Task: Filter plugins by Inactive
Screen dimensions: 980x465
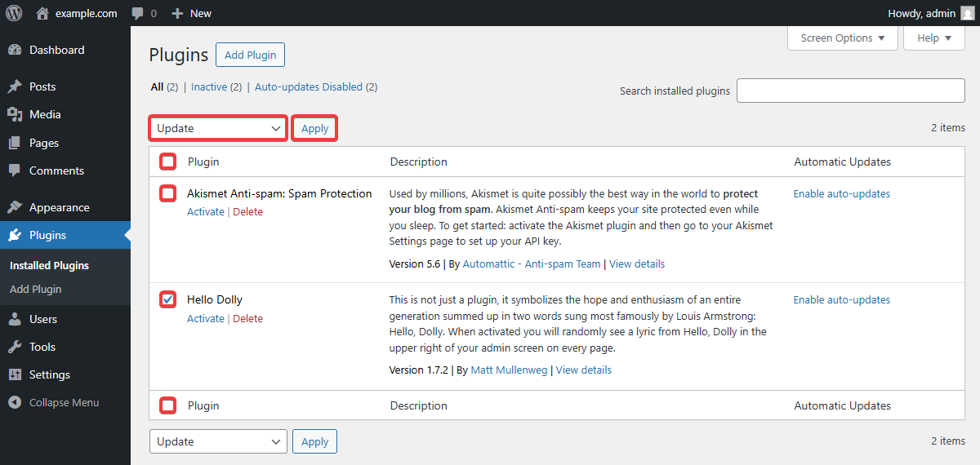Action: coord(208,86)
